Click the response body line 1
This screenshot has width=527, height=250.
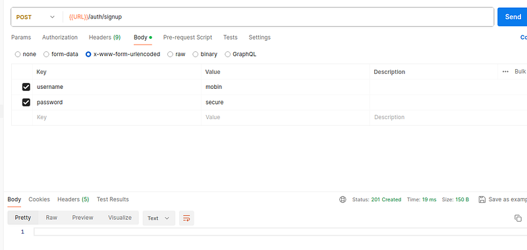tap(281, 232)
